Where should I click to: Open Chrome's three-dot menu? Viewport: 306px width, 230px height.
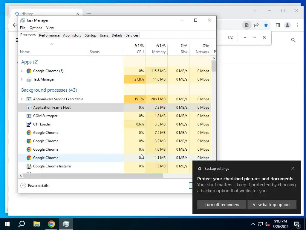pos(297,25)
